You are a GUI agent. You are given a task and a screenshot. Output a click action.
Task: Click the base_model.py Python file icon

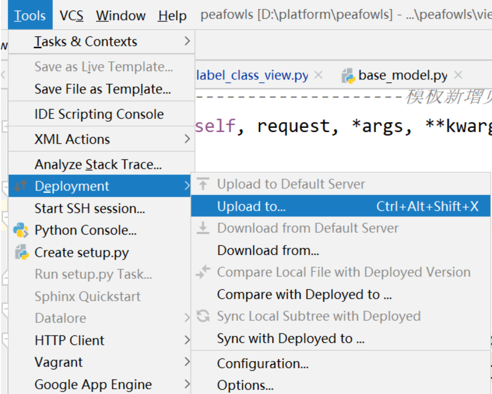point(348,75)
